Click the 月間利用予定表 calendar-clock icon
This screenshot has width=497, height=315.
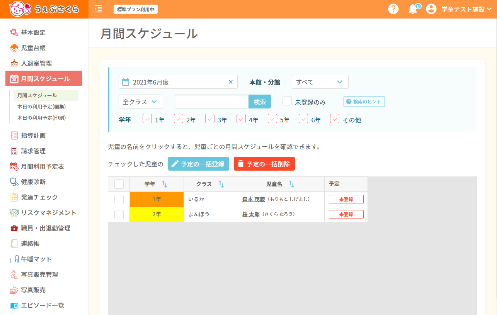[x=14, y=166]
